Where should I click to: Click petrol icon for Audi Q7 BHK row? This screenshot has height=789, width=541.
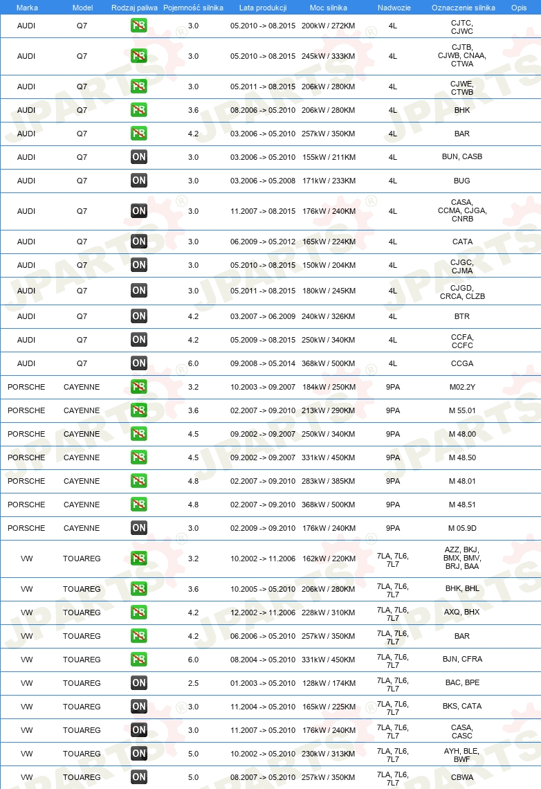(x=139, y=109)
